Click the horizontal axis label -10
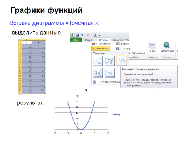Viewport: 194px width, 145px height. point(54,133)
